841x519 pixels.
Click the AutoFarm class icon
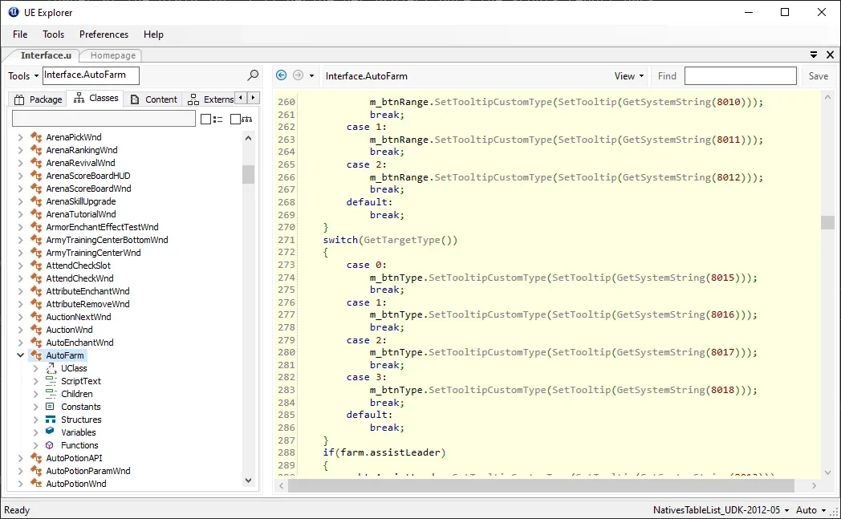point(36,355)
